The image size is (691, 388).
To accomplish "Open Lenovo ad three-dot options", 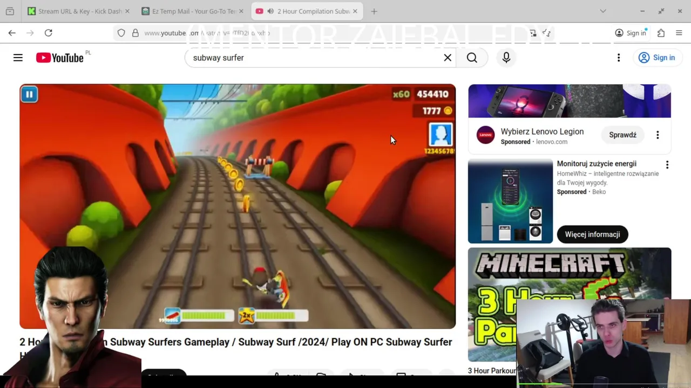I will [x=658, y=135].
